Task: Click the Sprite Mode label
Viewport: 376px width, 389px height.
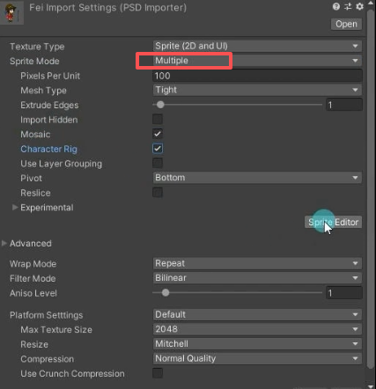Action: pyautogui.click(x=34, y=62)
